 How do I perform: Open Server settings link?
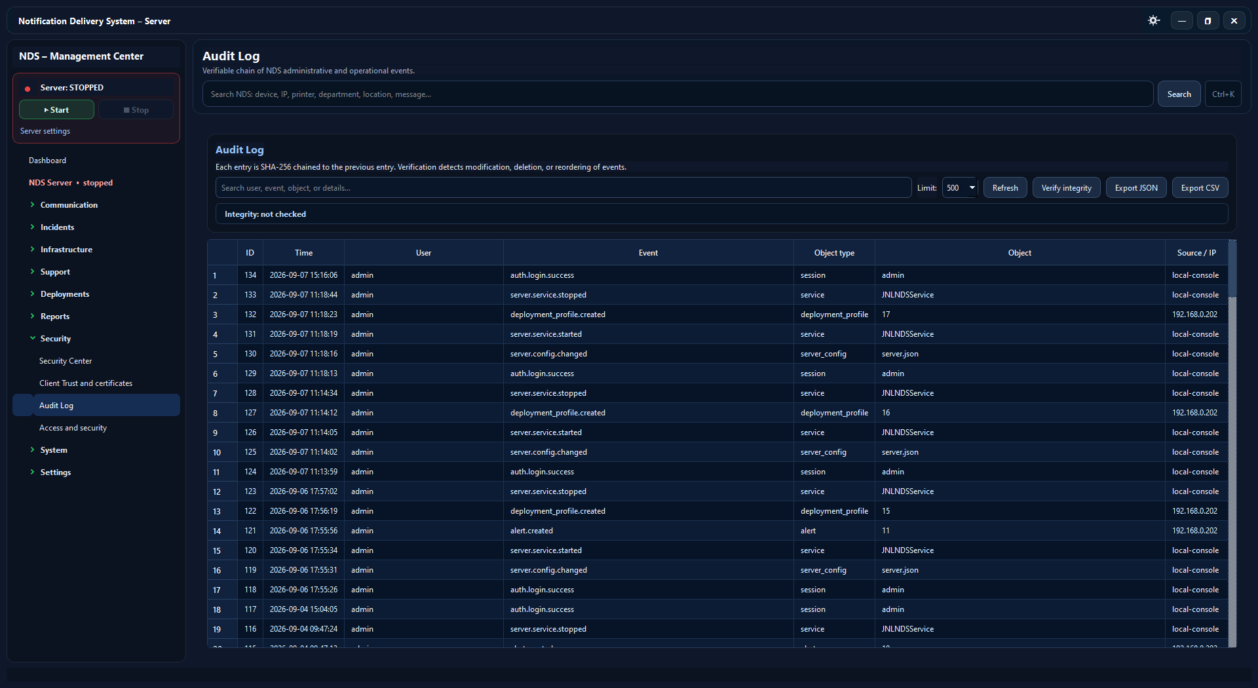(x=45, y=131)
